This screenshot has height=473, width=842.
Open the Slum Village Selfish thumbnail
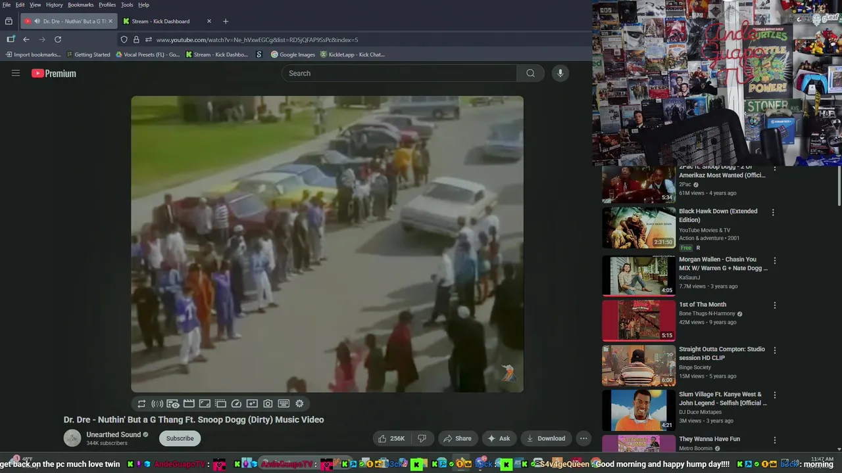pos(639,411)
